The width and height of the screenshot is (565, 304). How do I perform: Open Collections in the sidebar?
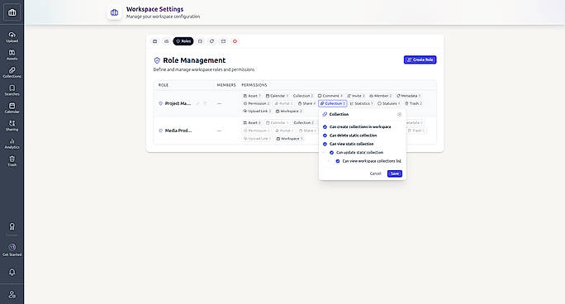(12, 73)
